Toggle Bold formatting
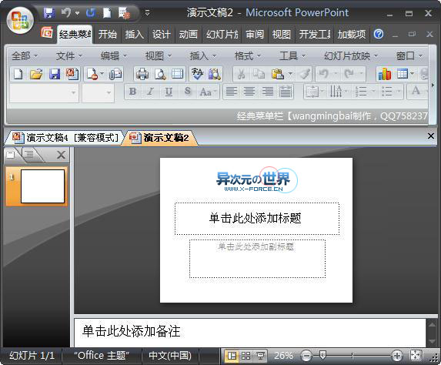The height and width of the screenshot is (365, 441). point(132,92)
